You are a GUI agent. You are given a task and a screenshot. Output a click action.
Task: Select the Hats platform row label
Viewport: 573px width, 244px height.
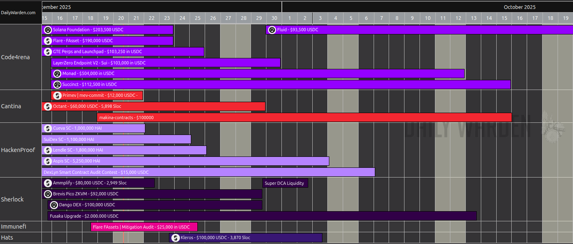point(7,237)
